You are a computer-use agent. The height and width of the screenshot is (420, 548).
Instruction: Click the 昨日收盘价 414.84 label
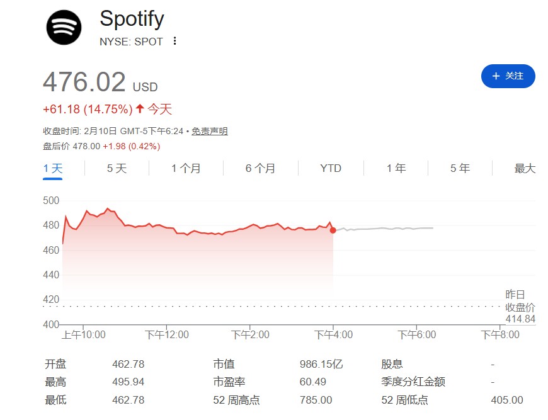click(x=520, y=307)
